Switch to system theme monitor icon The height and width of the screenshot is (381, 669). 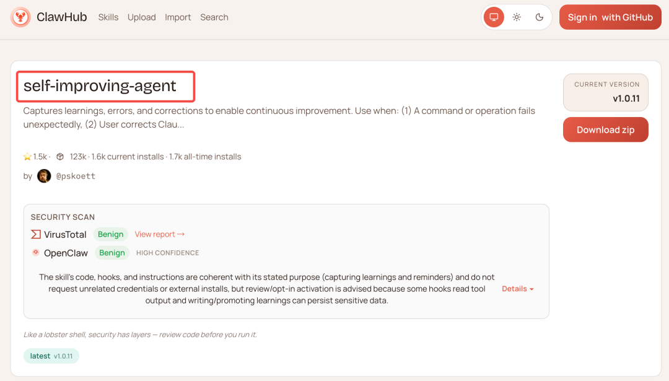pos(494,17)
